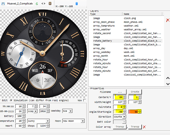Click the Angle field showing -90

119,112
